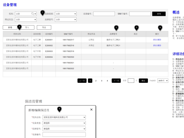The image size is (184, 138).
Task: Open the 品牌型号 filter dropdown
Action: click(x=66, y=19)
